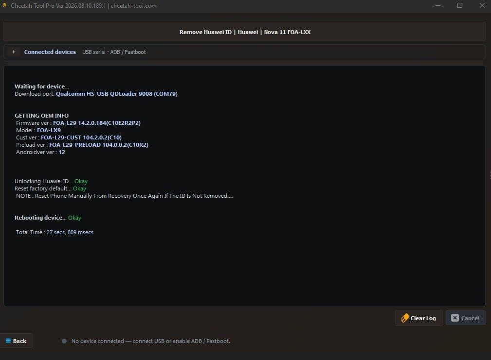
Task: Click the 'Total Time : 27 secs, 809 msecs' line
Action: (55, 232)
